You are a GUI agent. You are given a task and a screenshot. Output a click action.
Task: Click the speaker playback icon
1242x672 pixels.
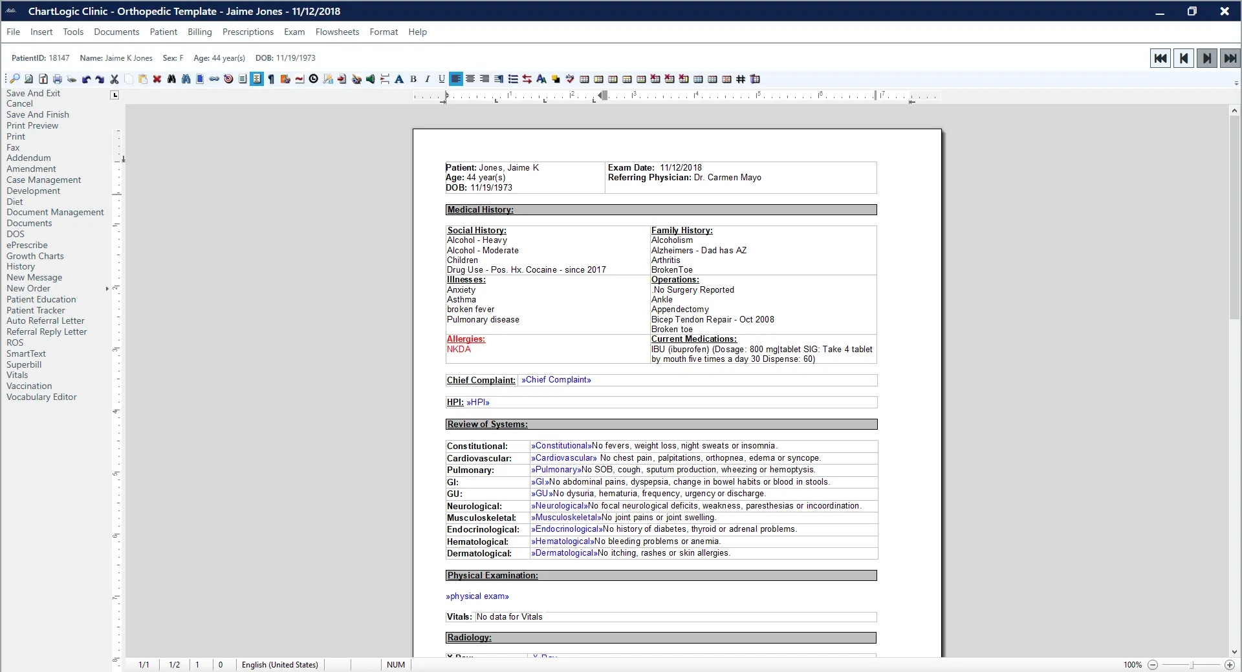(x=370, y=79)
